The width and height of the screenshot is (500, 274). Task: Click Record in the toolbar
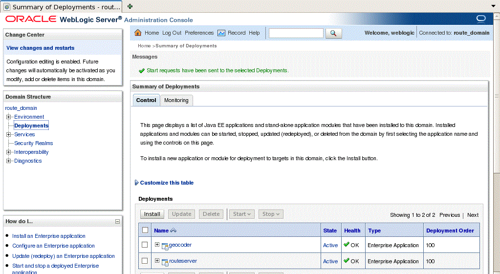(237, 33)
